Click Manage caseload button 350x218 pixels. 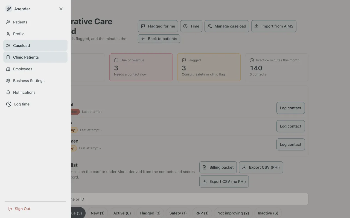coord(227,26)
